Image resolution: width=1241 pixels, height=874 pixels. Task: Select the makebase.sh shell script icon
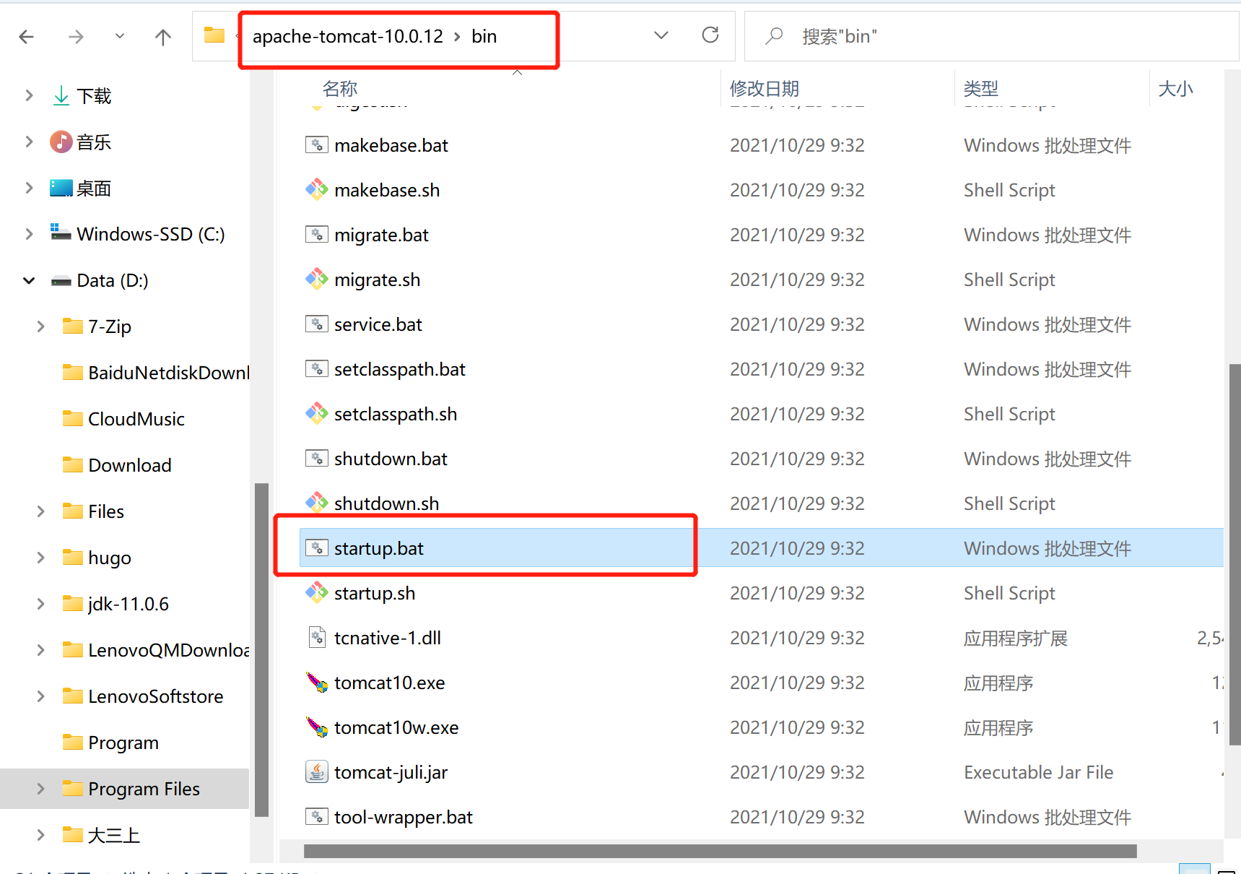click(317, 190)
